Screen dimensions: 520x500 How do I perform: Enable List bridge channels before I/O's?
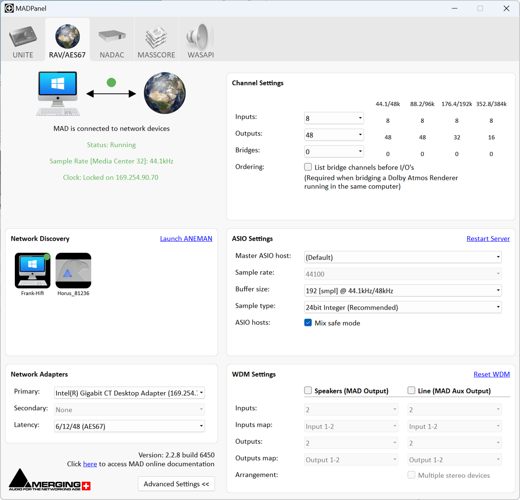[x=308, y=167]
